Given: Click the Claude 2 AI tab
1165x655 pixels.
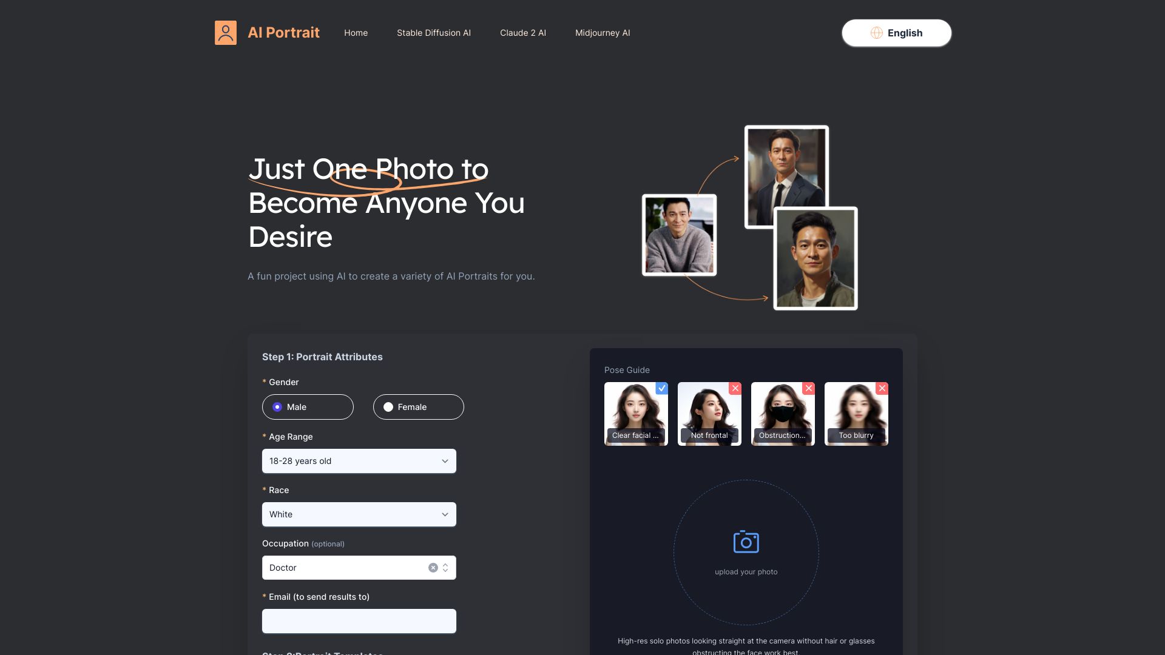Looking at the screenshot, I should click(x=522, y=33).
